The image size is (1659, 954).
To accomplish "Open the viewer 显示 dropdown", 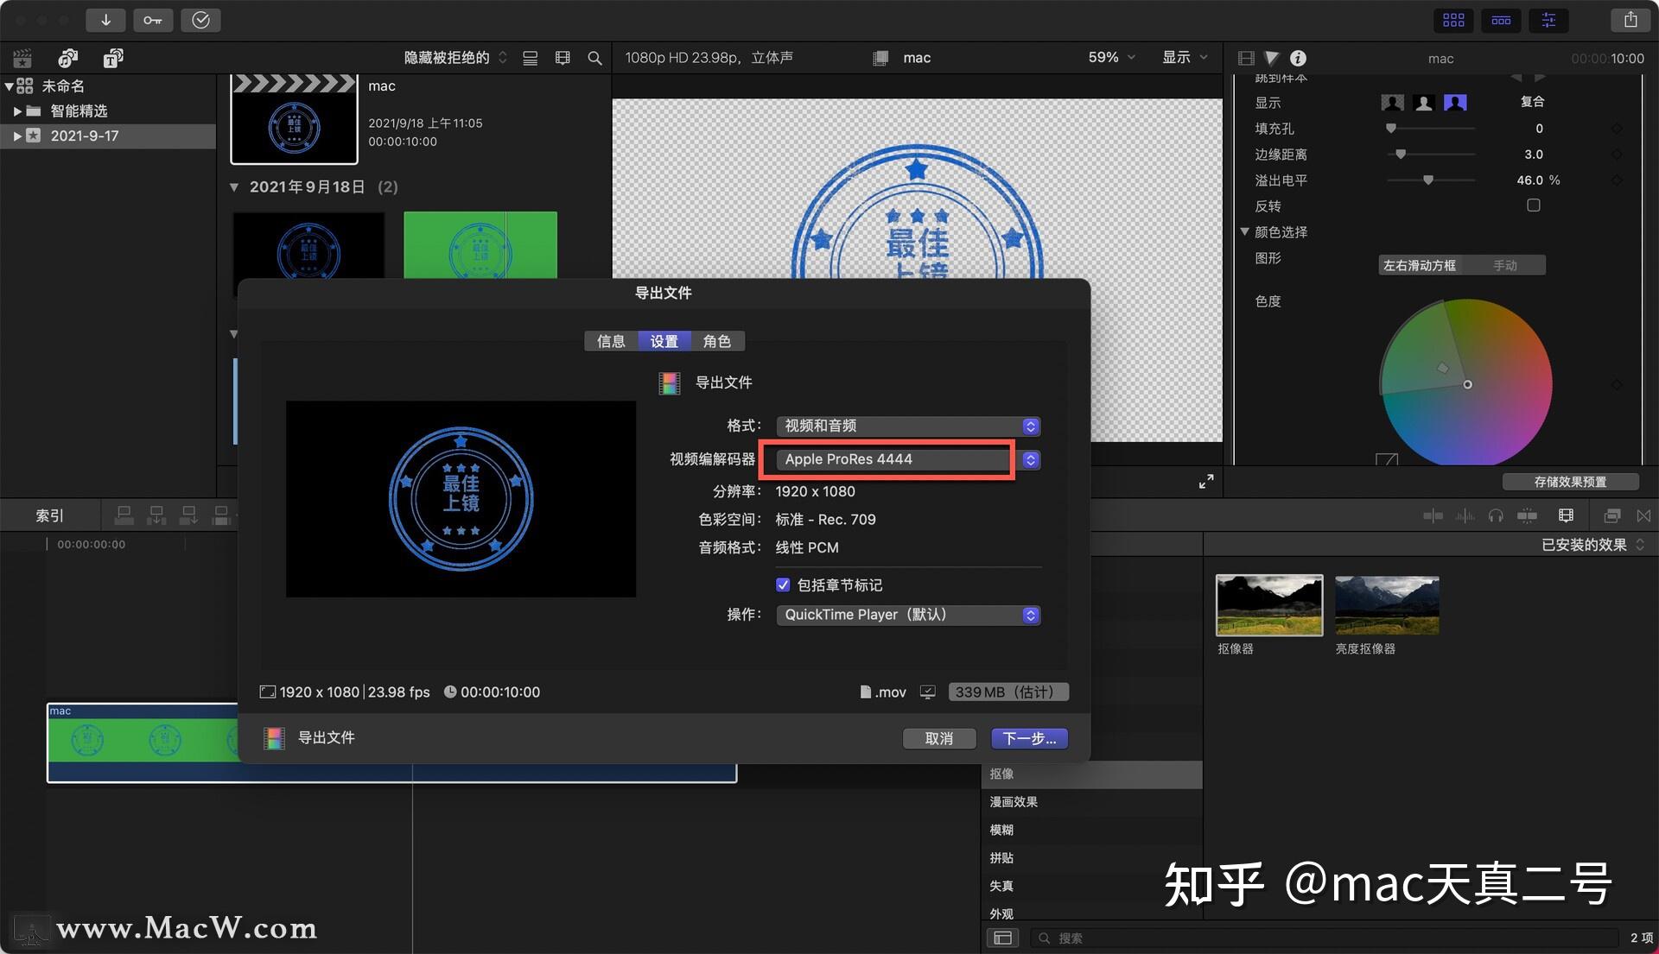I will [x=1185, y=57].
